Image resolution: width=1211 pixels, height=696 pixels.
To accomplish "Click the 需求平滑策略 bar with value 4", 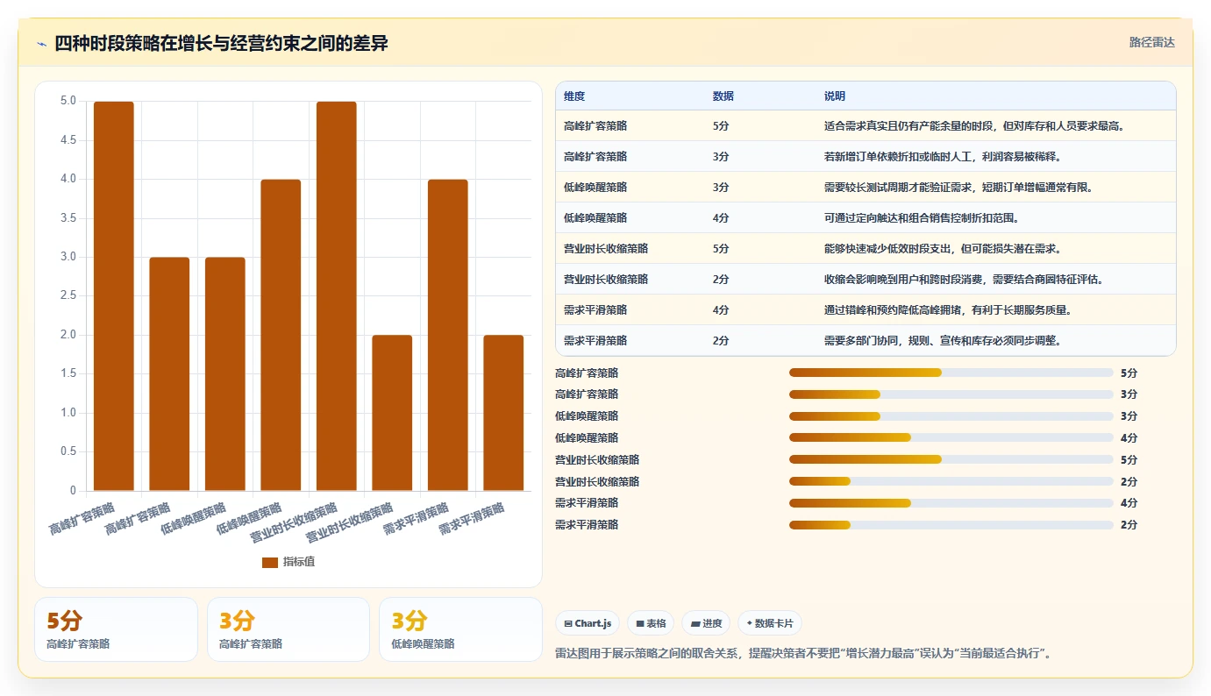I will pos(448,335).
